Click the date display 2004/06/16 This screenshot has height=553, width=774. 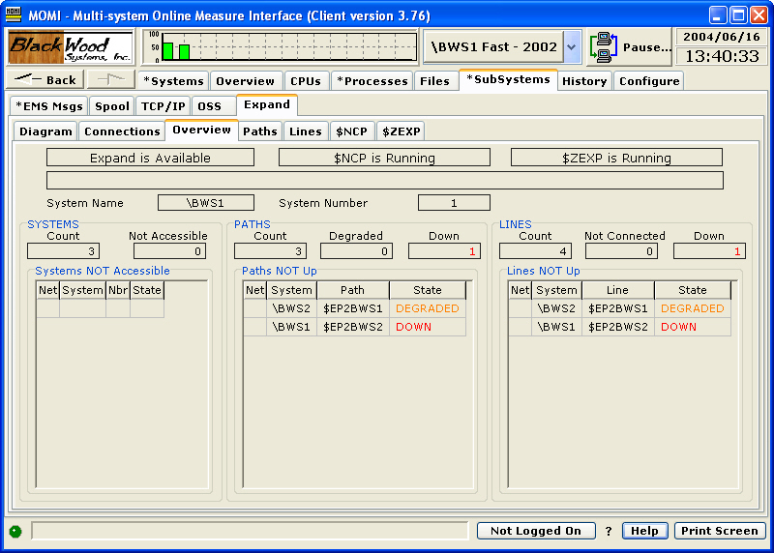point(721,37)
